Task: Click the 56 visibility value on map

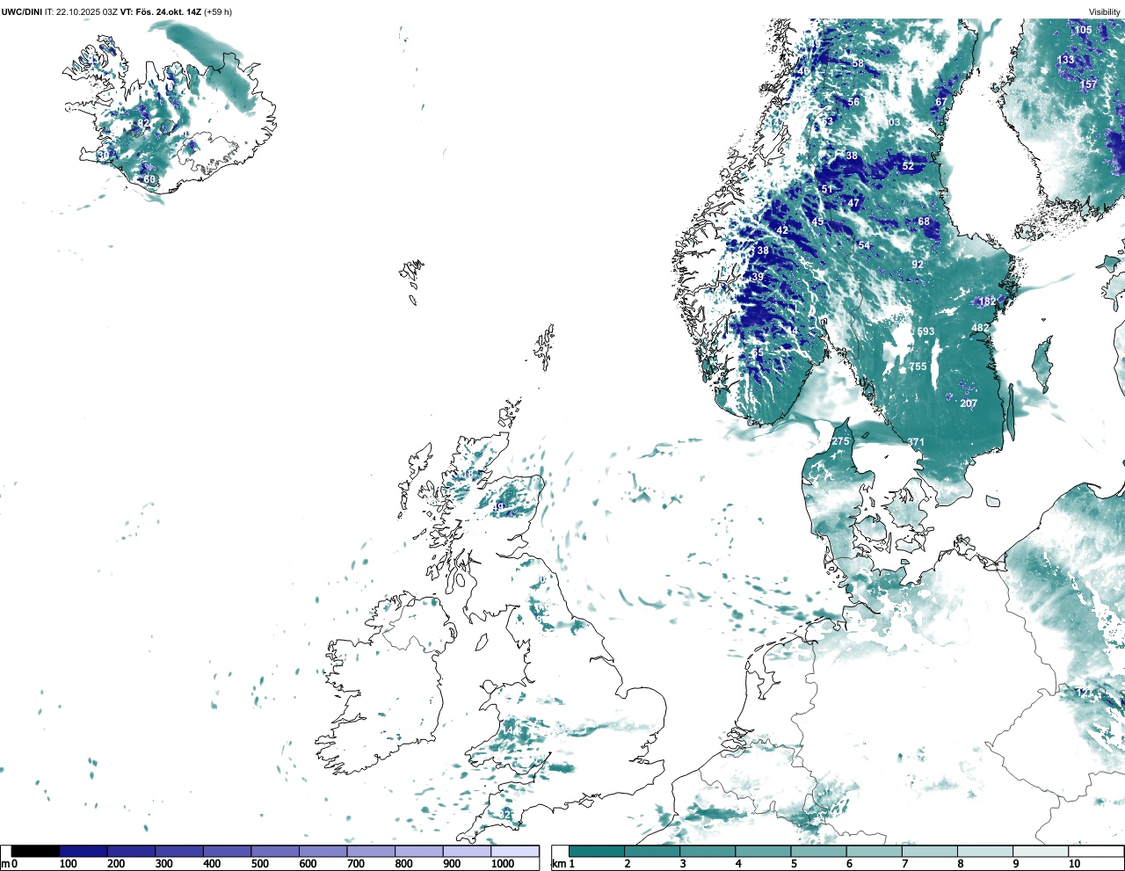Action: (853, 102)
